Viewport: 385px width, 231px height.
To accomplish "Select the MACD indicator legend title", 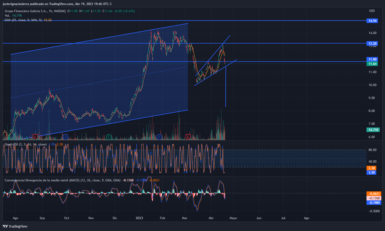I will pos(62,180).
